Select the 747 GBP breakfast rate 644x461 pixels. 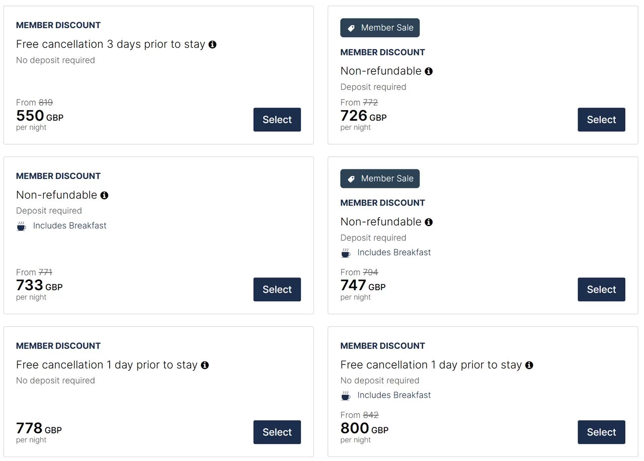click(x=601, y=290)
